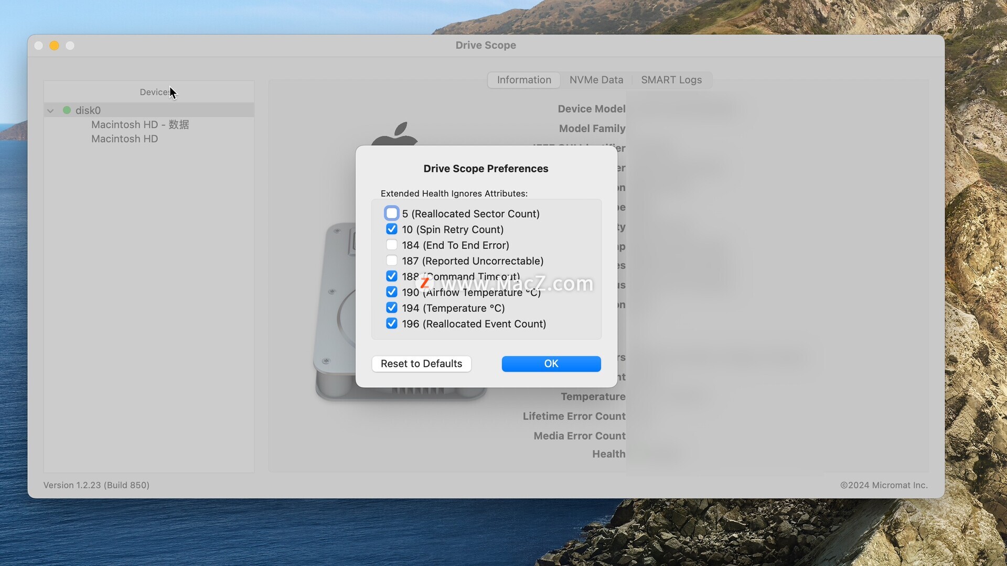Screen dimensions: 1007x566
Task: Enable 184 End To End Error checkbox
Action: (391, 245)
